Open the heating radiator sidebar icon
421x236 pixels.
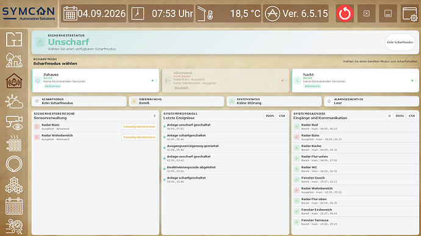[14, 143]
